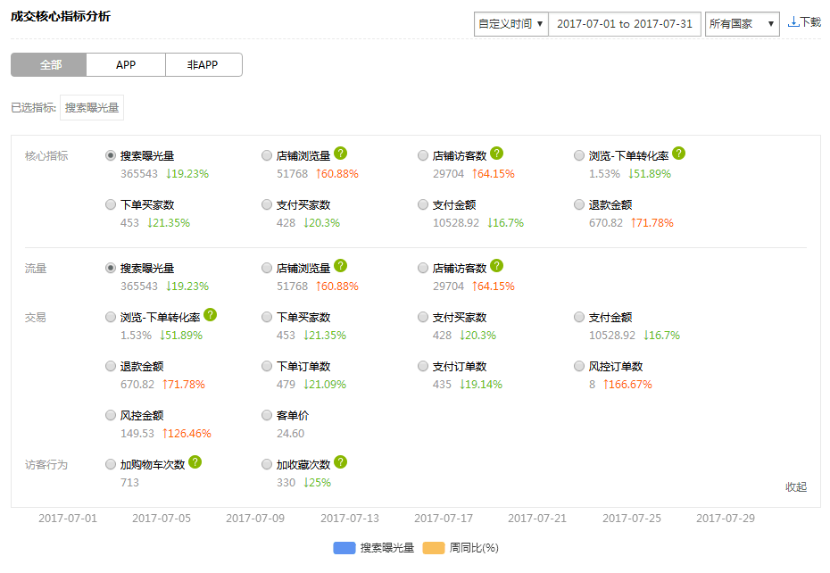
Task: Collapse the metrics panel with 收起
Action: (x=795, y=486)
